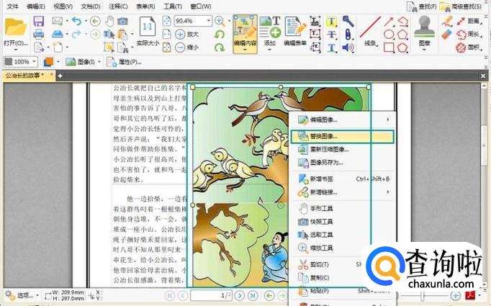Click the Zoom In 放大 button
The height and width of the screenshot is (306, 491).
click(186, 34)
